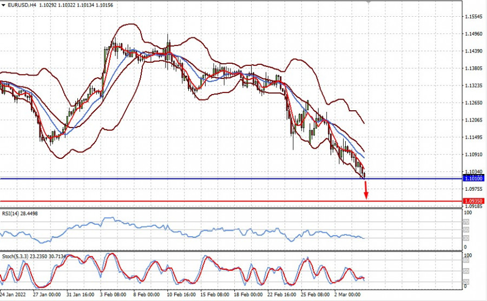
Task: Click the gray chart shift marker at top
Action: [368, 2]
